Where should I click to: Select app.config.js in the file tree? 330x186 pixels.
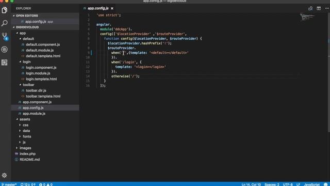[45, 108]
